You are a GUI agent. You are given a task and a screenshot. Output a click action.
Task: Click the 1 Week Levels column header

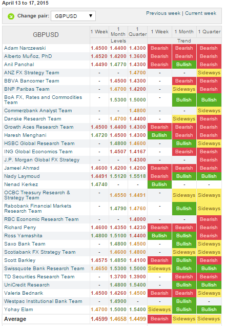tap(99, 32)
